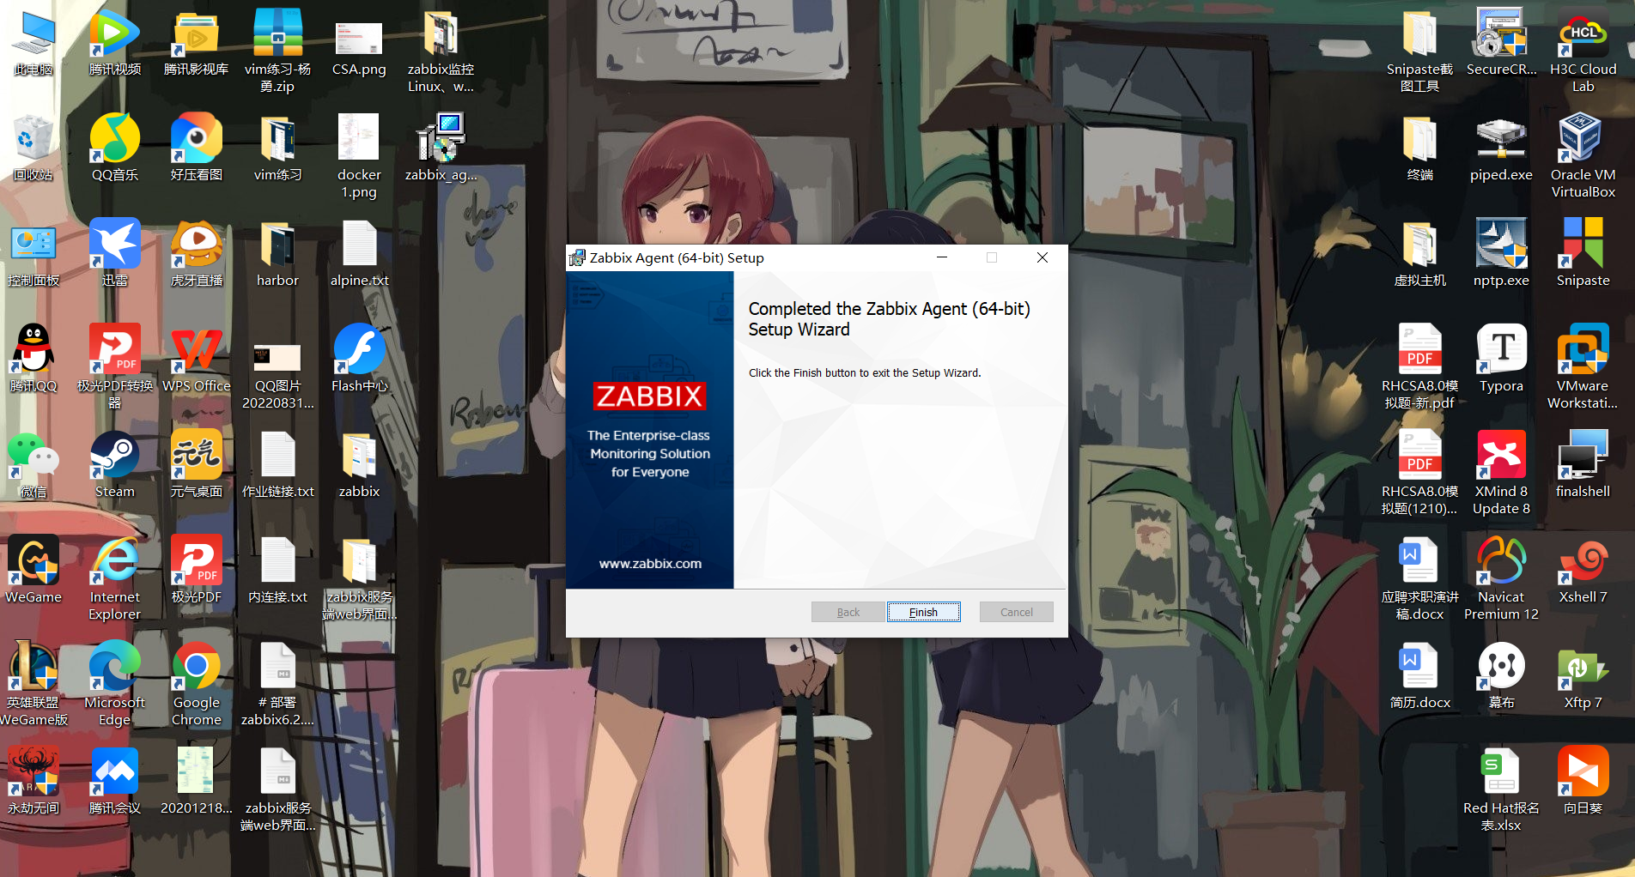Open the 终端 folder
Screen dimensions: 1635x877
(1419, 148)
